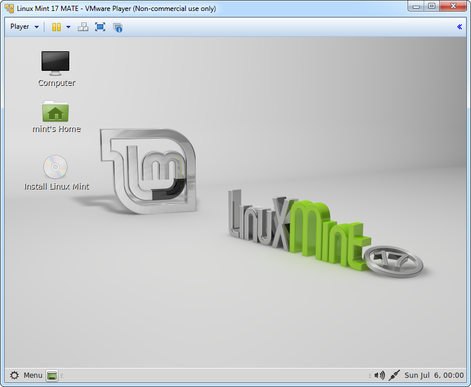This screenshot has width=471, height=387.
Task: Click the Computer icon label text
Action: pyautogui.click(x=57, y=83)
